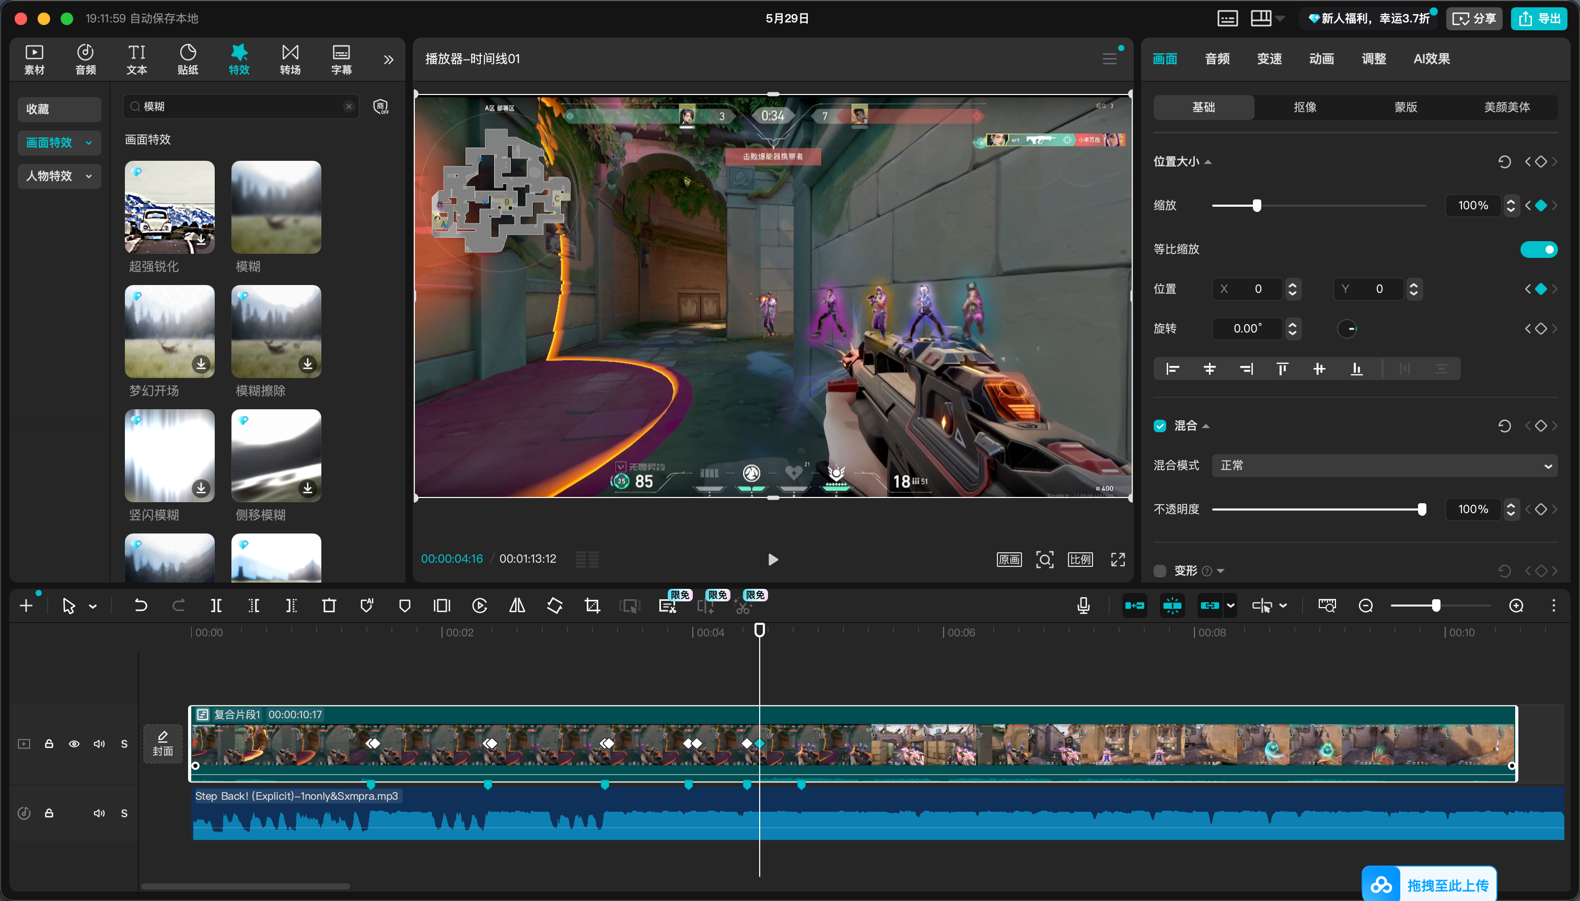Lock the video track
This screenshot has width=1580, height=901.
[49, 744]
